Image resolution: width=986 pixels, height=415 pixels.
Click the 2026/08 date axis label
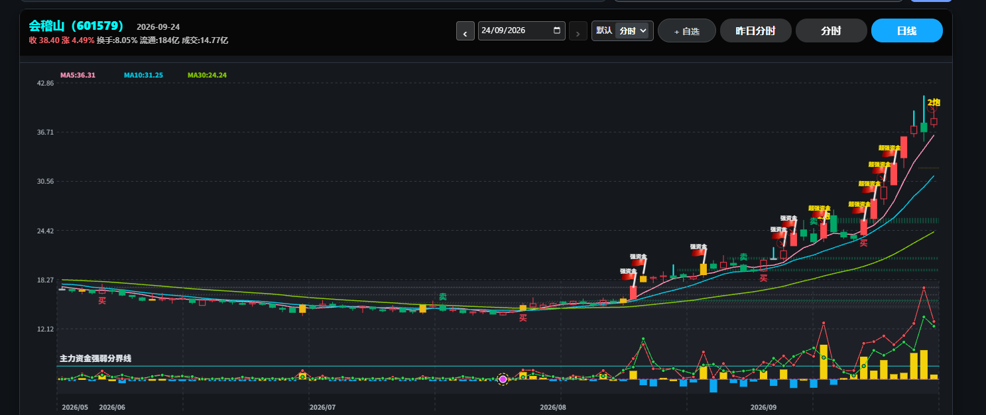pos(553,407)
